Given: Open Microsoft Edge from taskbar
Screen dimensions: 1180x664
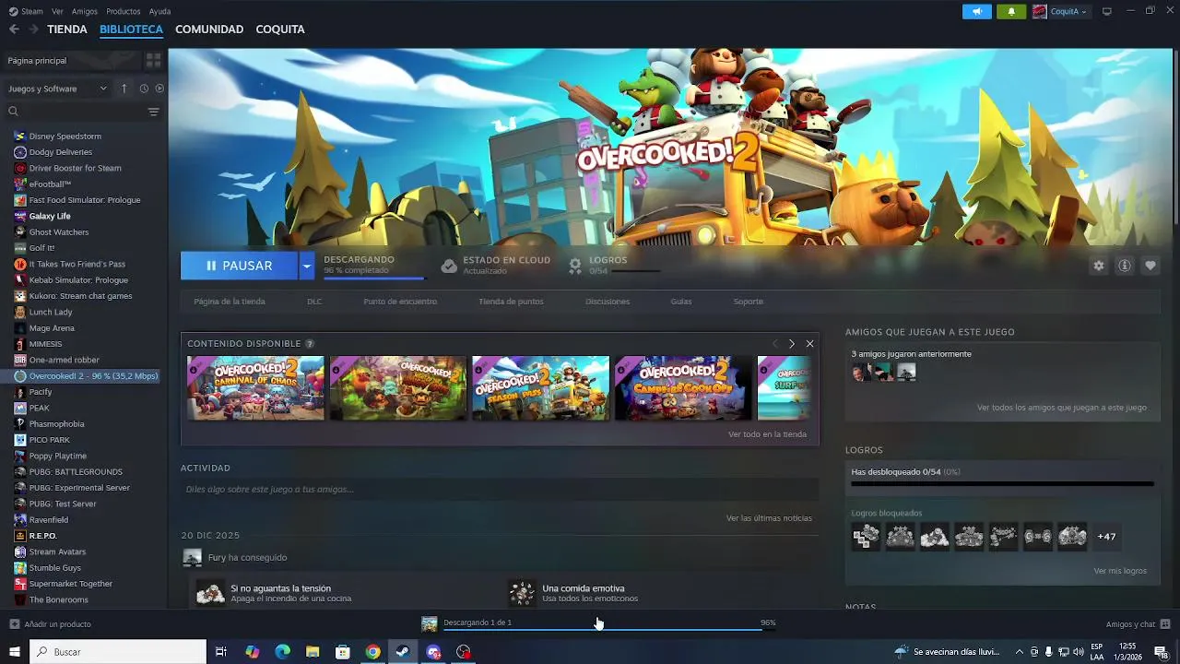Looking at the screenshot, I should click(282, 652).
